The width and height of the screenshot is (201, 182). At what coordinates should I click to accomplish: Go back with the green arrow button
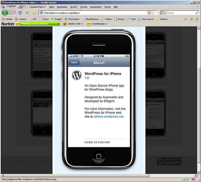point(5,13)
